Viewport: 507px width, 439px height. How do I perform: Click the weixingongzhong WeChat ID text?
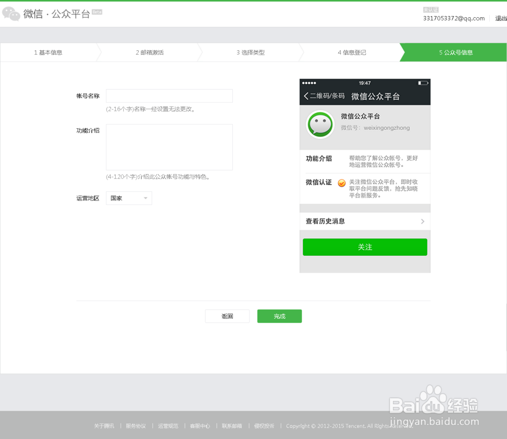pos(387,128)
